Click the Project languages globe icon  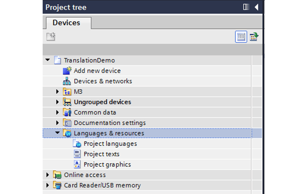[77, 144]
